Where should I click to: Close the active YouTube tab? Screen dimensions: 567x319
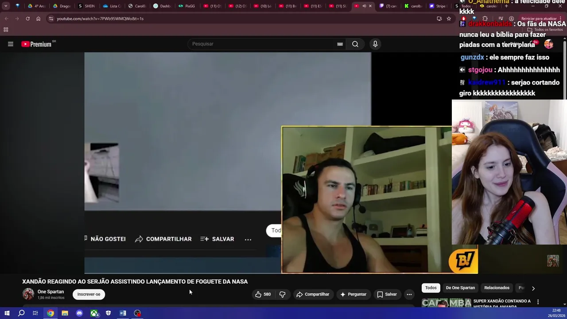point(370,6)
